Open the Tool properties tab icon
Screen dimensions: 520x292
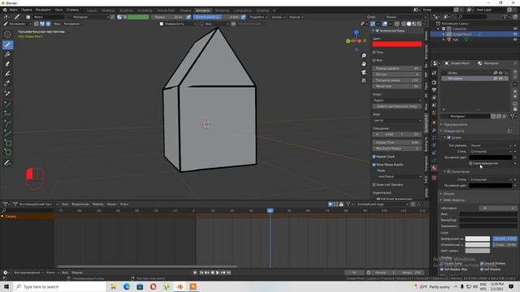coord(434,73)
